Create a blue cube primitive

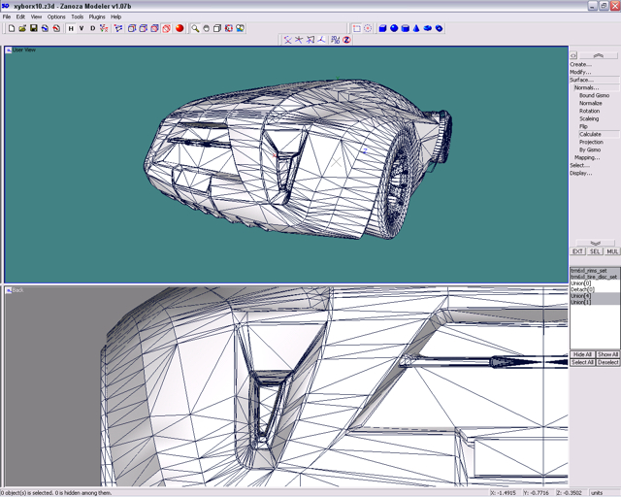tap(382, 28)
